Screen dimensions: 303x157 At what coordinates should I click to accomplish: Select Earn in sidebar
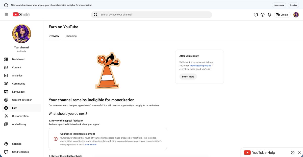(21, 108)
